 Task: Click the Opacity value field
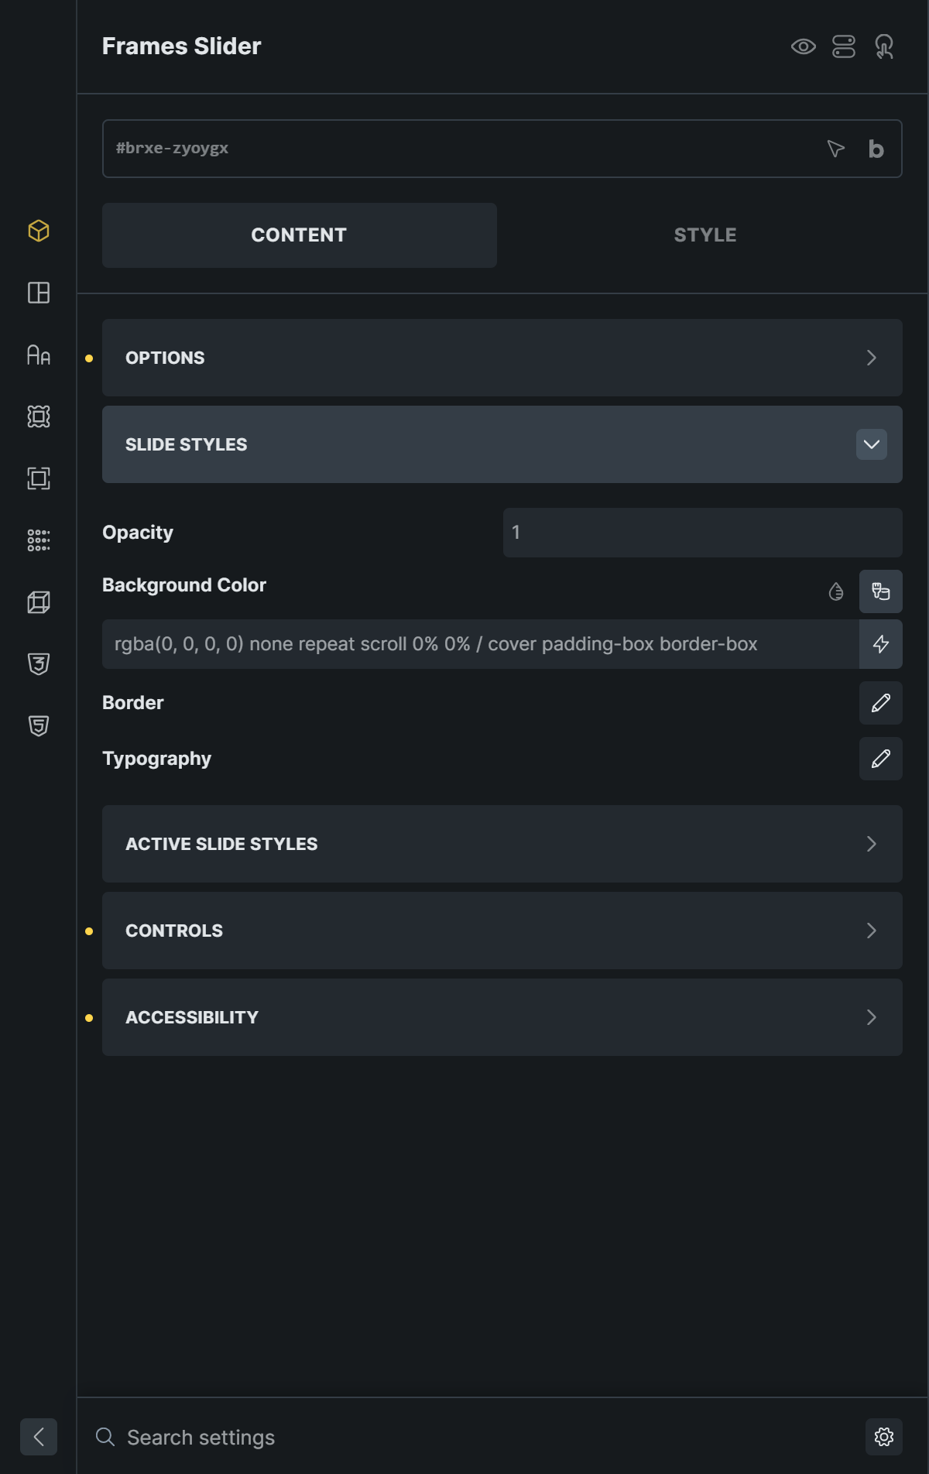coord(703,533)
